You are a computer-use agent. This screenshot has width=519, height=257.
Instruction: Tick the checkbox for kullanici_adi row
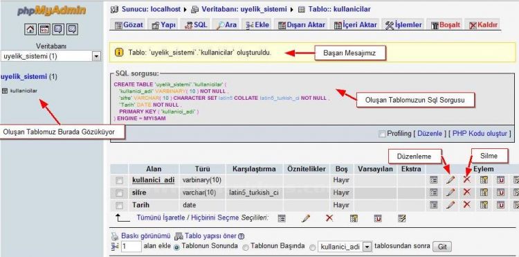point(119,181)
